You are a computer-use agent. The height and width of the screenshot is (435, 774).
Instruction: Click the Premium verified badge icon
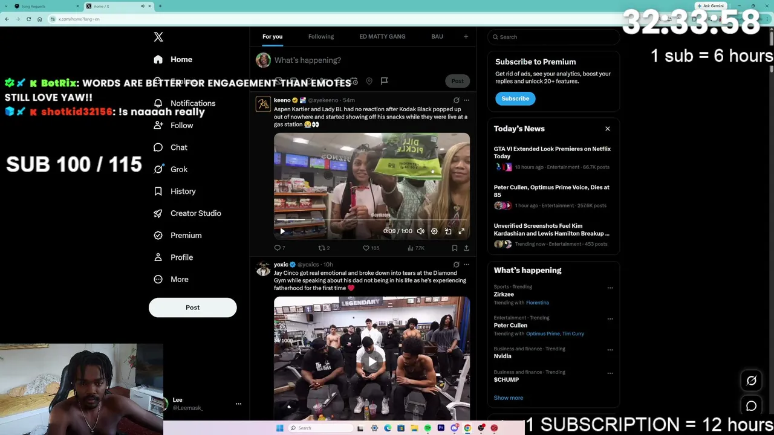coord(158,236)
